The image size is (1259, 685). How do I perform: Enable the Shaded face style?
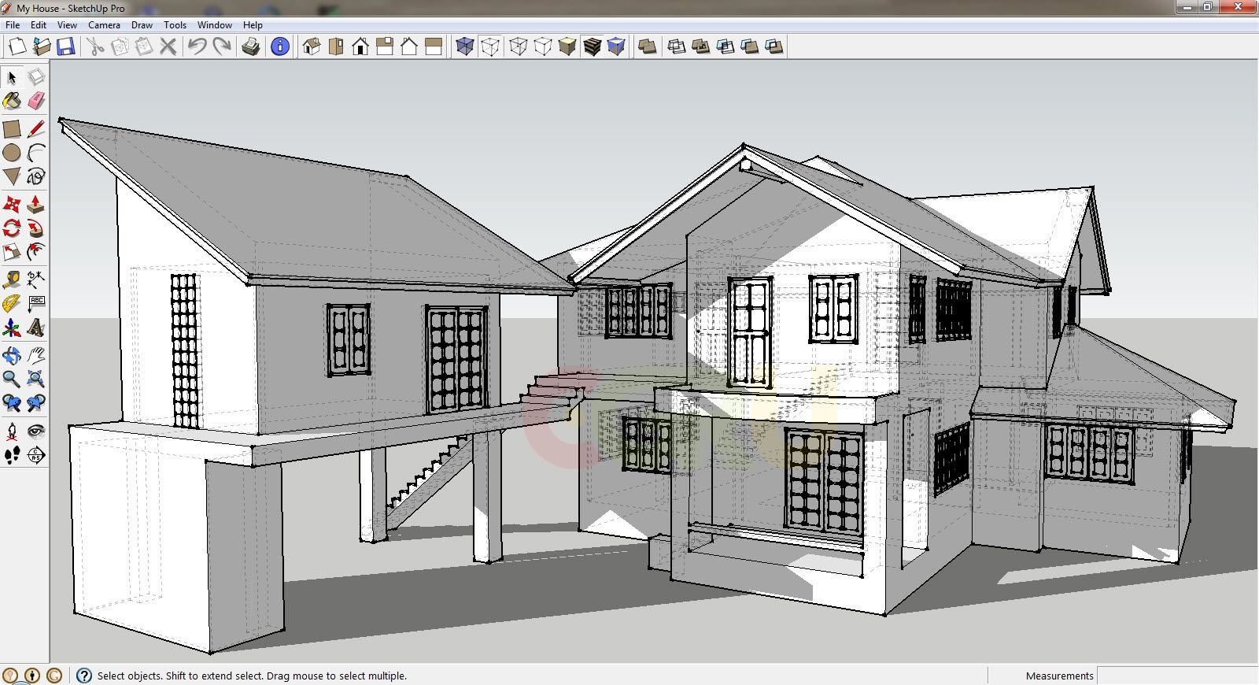[567, 46]
